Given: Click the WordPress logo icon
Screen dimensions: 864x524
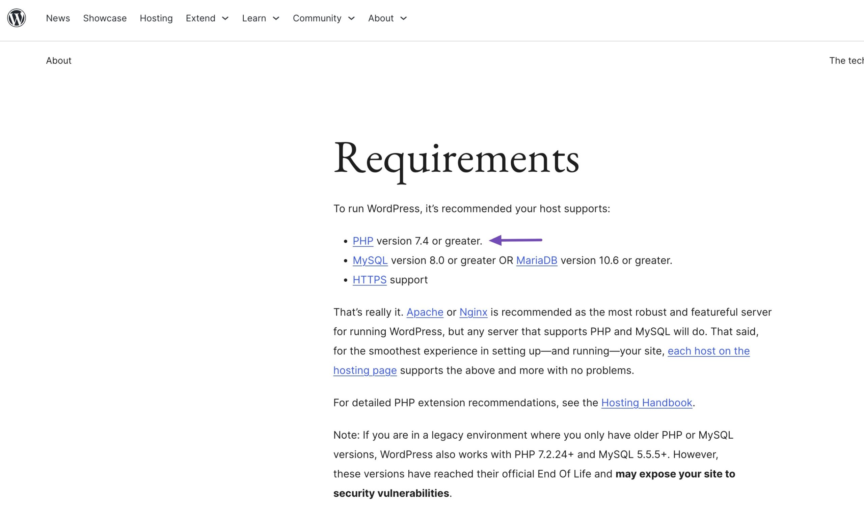Looking at the screenshot, I should (x=17, y=18).
